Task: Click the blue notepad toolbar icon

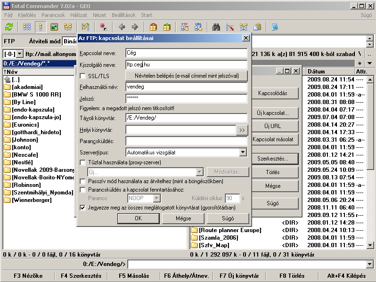Action: coord(275,27)
